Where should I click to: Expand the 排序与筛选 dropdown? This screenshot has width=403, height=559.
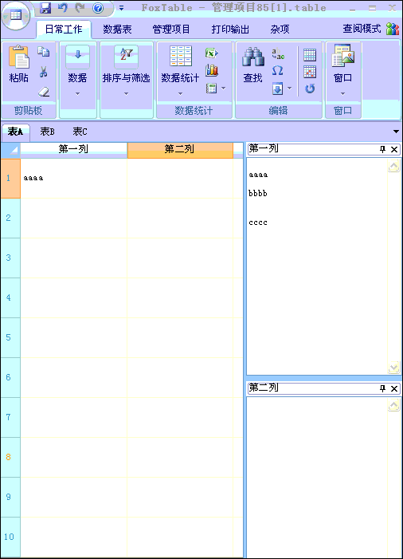tap(126, 94)
